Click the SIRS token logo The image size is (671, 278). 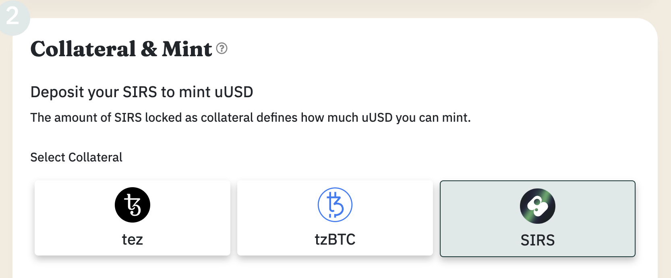tap(537, 206)
